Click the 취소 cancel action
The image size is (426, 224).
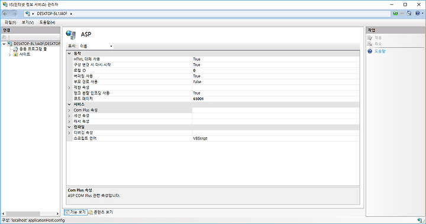(378, 44)
